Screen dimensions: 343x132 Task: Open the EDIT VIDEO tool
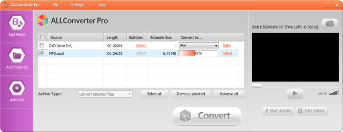pyautogui.click(x=312, y=111)
